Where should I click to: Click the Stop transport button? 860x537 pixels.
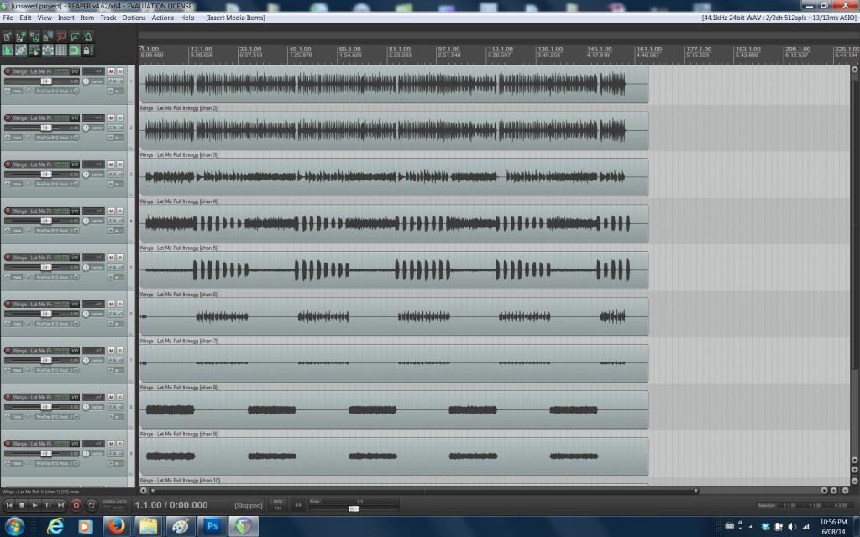[22, 505]
